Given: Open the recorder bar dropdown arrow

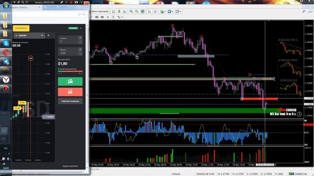Looking at the screenshot, I should point(14,2).
